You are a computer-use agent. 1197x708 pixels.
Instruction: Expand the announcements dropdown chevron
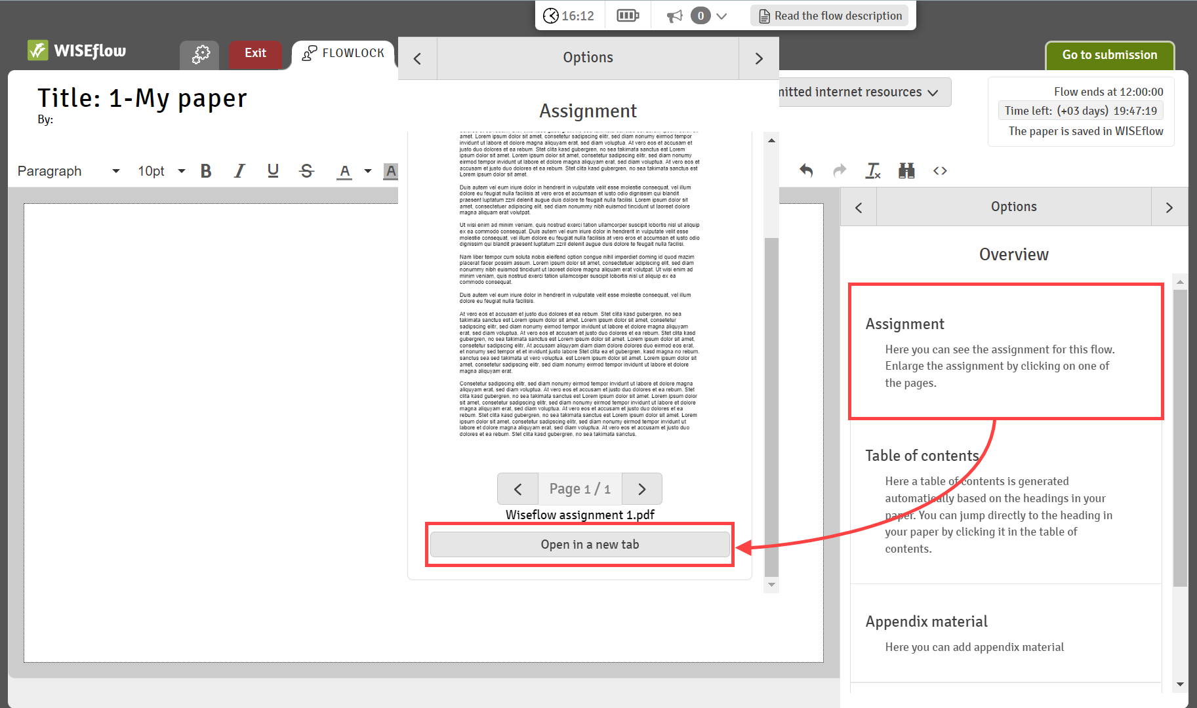click(x=721, y=16)
